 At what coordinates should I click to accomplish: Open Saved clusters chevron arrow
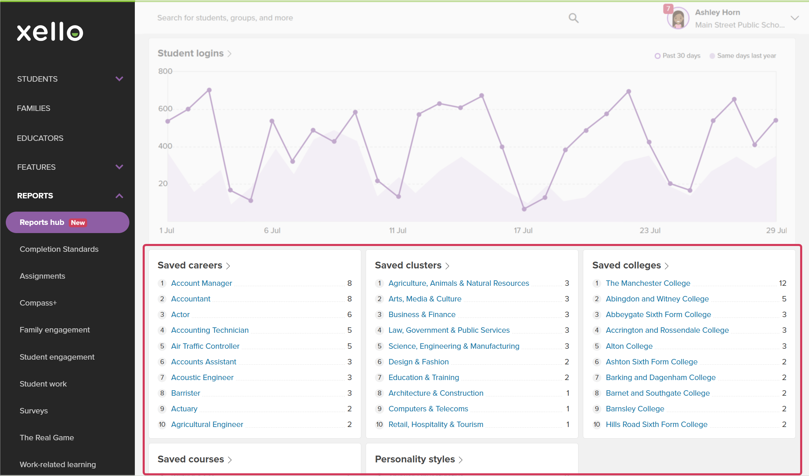point(447,266)
